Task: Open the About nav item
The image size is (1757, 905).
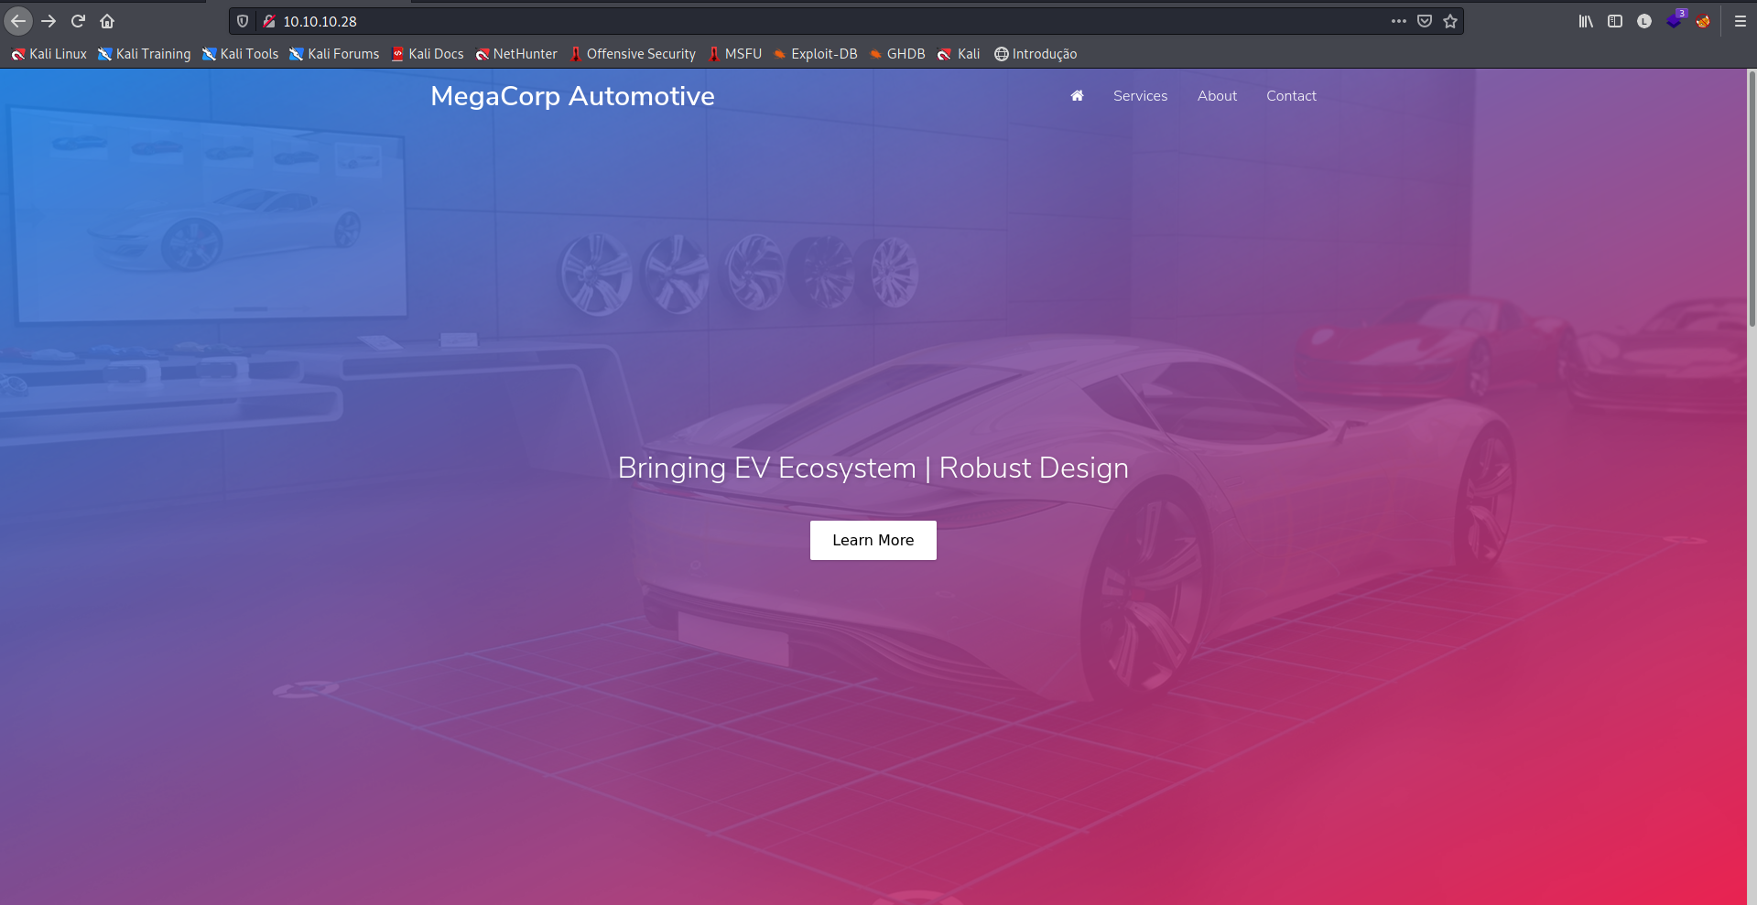Action: [1217, 96]
